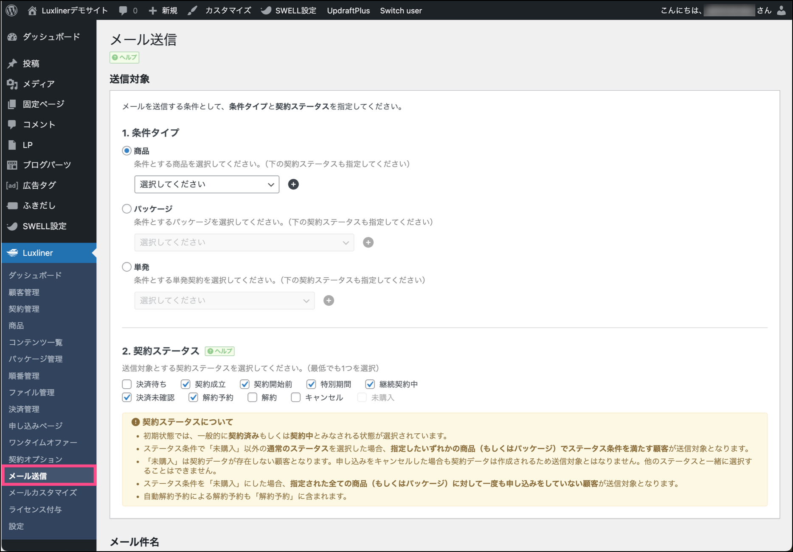The height and width of the screenshot is (552, 793).
Task: Click the green ヘルプ badge under page title
Action: [x=124, y=57]
